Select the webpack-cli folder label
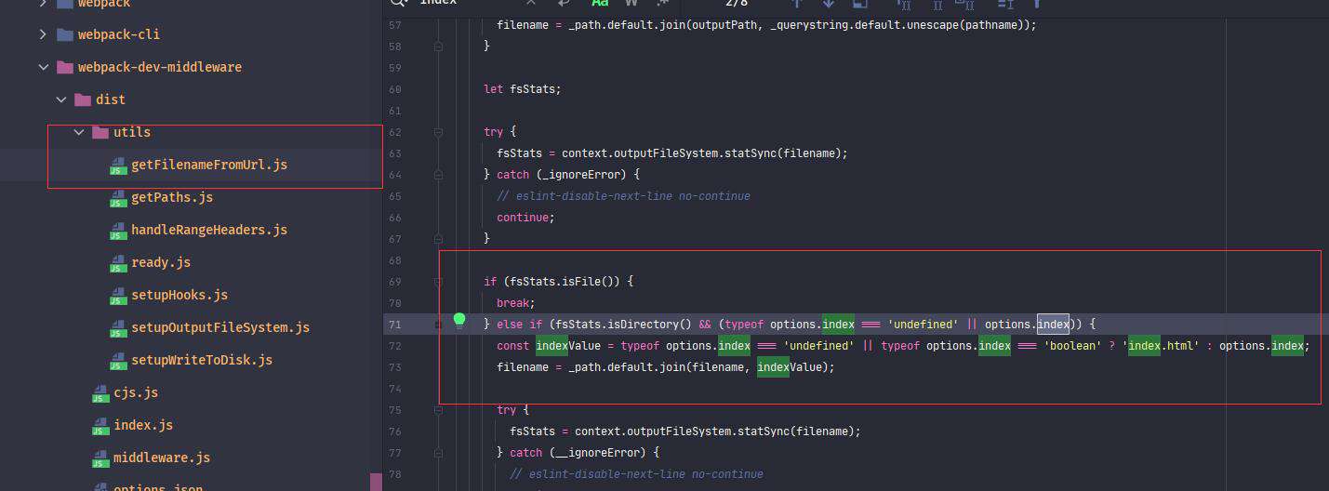Screen dimensions: 1329x491 [119, 34]
